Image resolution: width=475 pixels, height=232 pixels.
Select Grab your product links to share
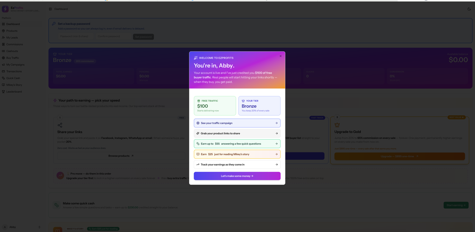click(237, 134)
